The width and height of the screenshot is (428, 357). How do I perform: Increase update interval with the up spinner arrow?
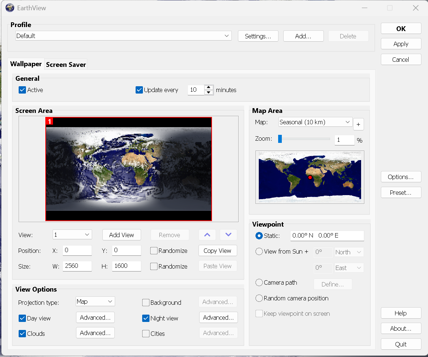[x=209, y=87]
